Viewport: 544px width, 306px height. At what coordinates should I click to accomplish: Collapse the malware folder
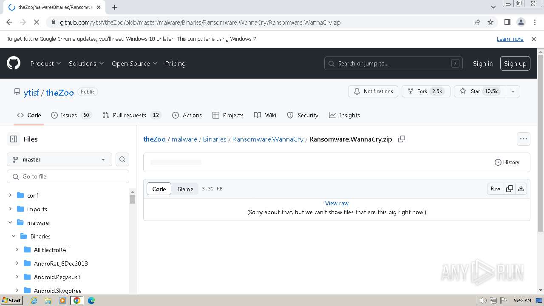(x=10, y=223)
